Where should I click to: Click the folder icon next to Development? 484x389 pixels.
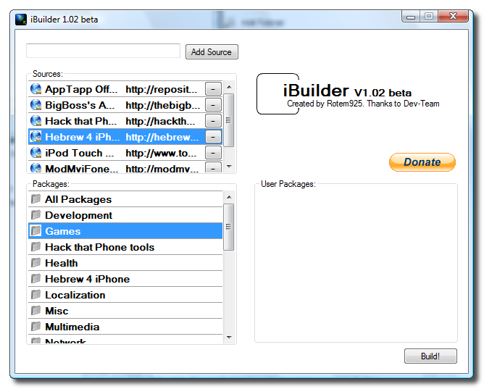pos(36,214)
